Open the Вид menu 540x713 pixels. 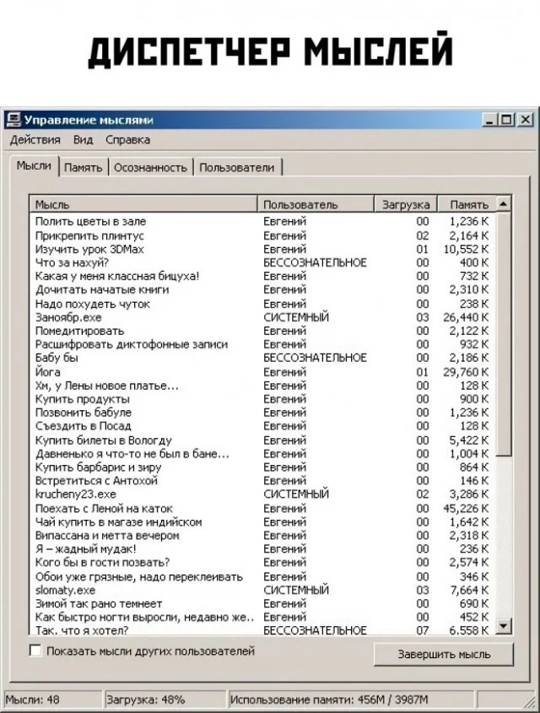pyautogui.click(x=83, y=139)
